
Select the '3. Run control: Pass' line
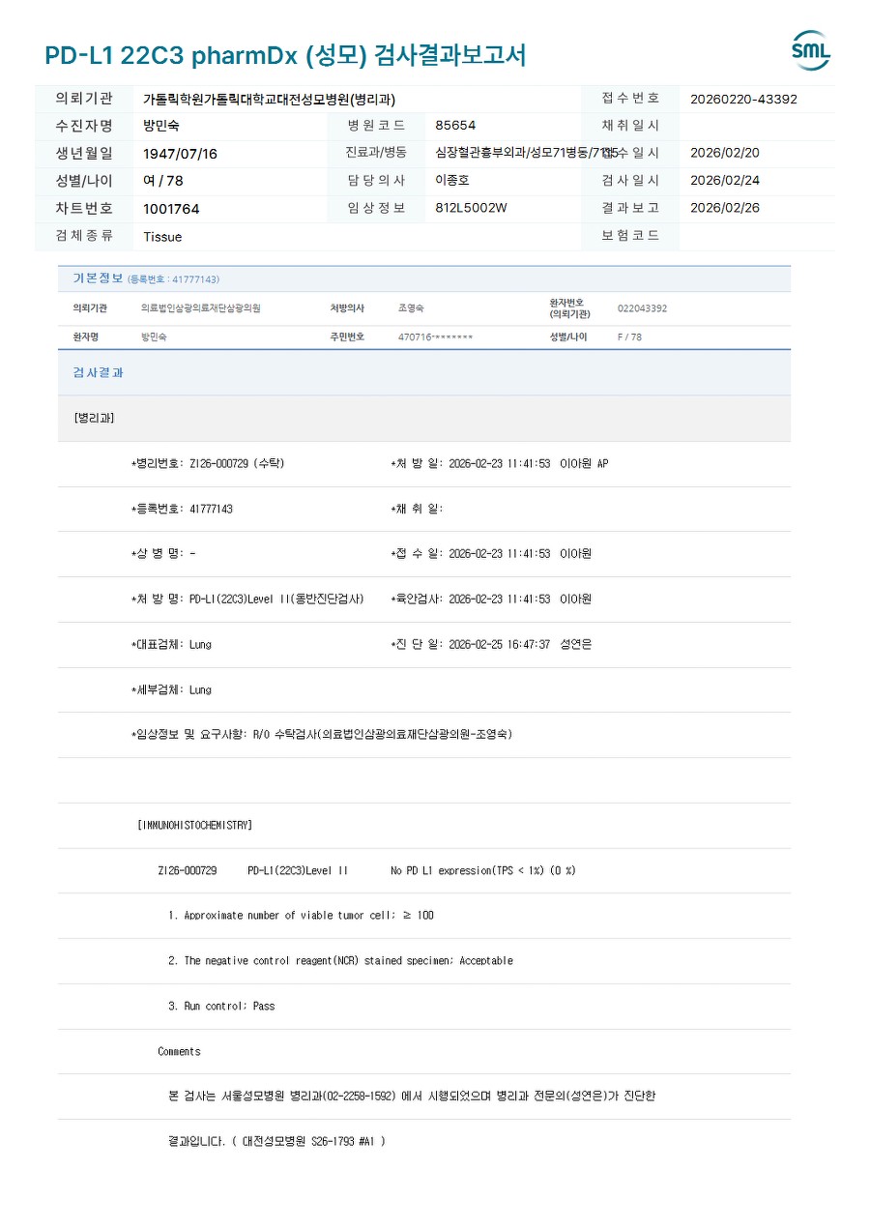click(221, 1006)
